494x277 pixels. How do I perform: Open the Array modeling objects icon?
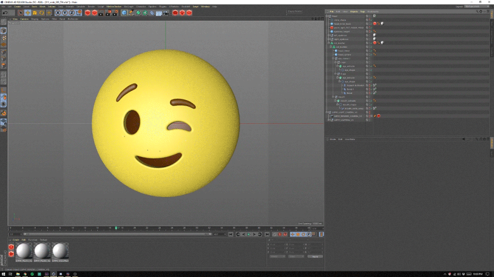coord(145,13)
